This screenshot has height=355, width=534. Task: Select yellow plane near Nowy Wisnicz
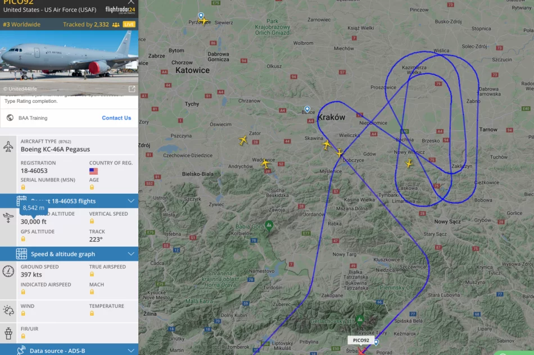click(x=409, y=163)
